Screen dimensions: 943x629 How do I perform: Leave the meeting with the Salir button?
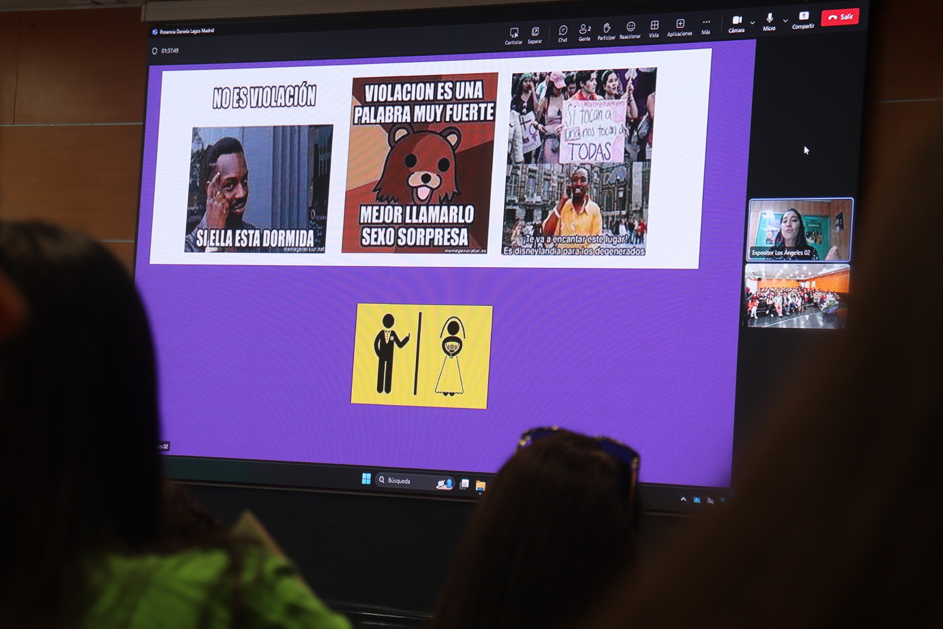[x=840, y=17]
